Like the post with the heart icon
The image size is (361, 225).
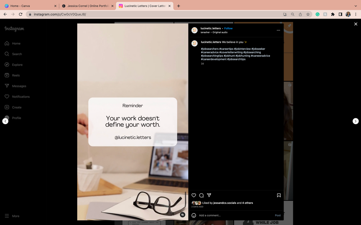click(x=194, y=195)
